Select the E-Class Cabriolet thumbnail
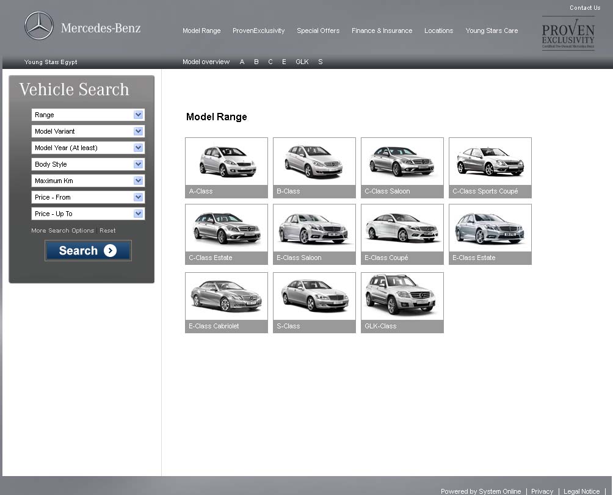Image resolution: width=613 pixels, height=495 pixels. tap(227, 302)
